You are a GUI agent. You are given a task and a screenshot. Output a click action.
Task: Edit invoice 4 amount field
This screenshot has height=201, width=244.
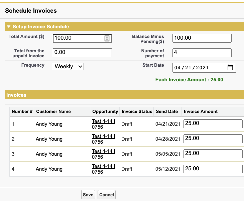coord(213,169)
